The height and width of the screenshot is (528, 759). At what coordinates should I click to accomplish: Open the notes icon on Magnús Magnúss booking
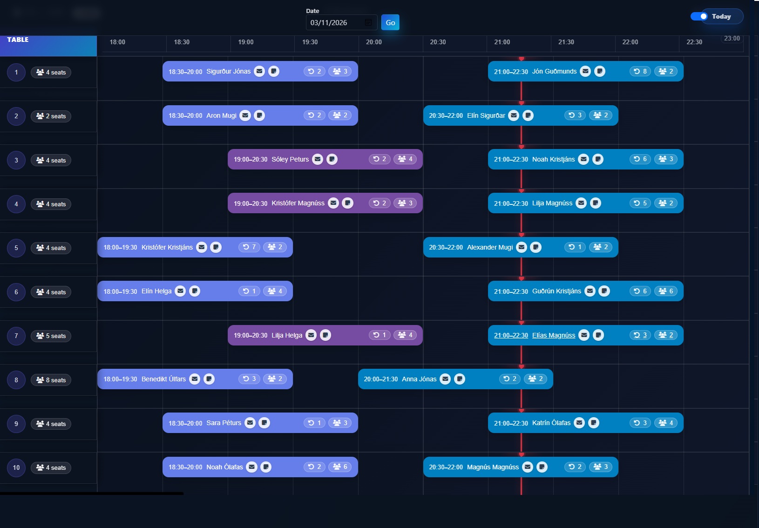(x=542, y=467)
